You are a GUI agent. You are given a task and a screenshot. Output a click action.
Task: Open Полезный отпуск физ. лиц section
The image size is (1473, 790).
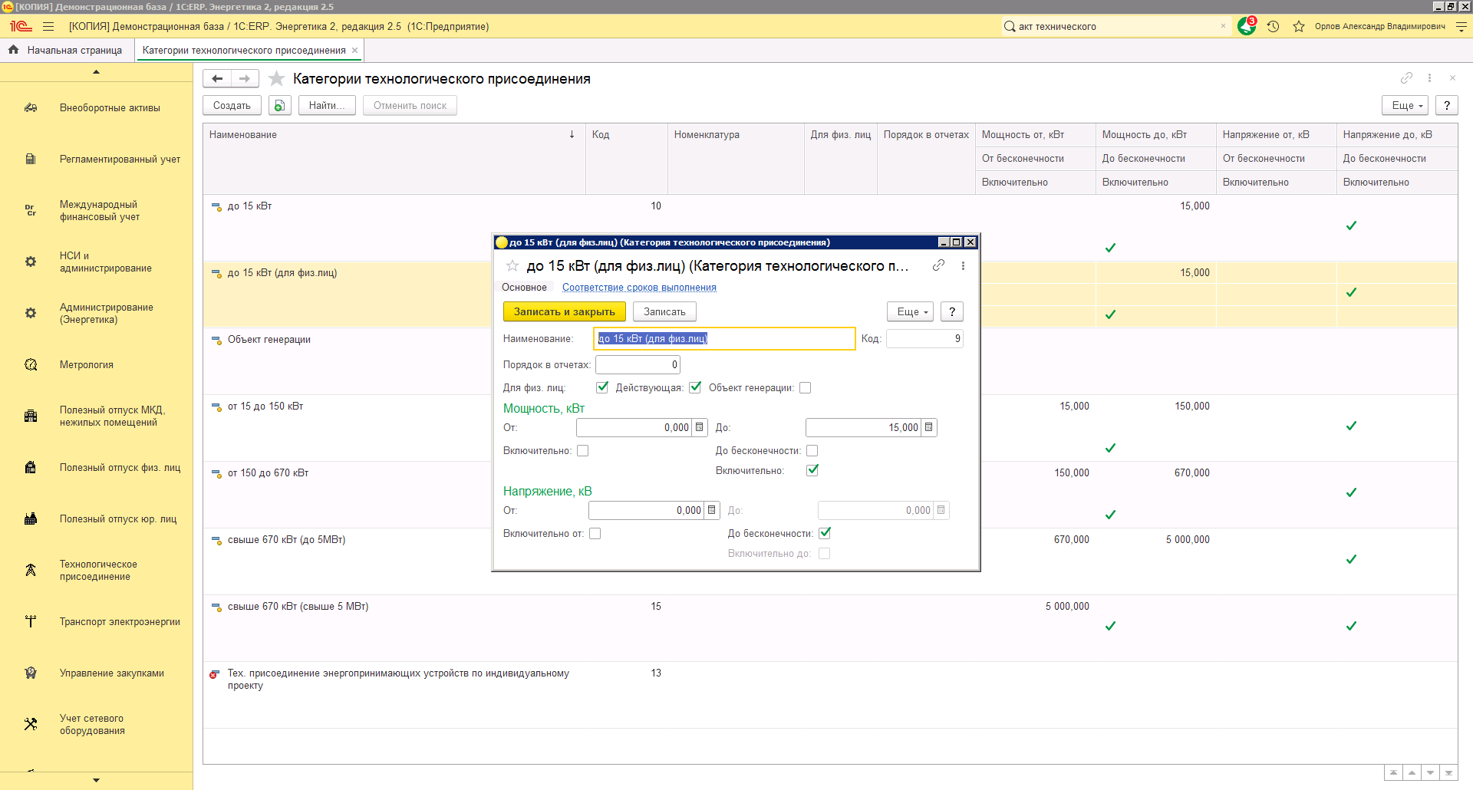pos(97,468)
